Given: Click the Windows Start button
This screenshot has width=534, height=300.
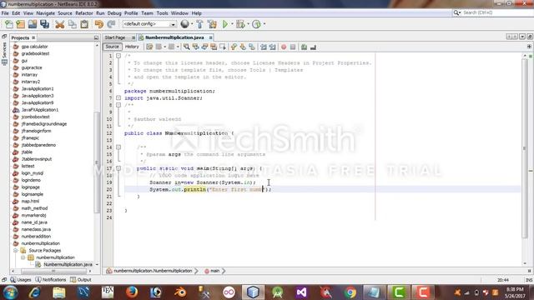Looking at the screenshot, I should 11,292.
